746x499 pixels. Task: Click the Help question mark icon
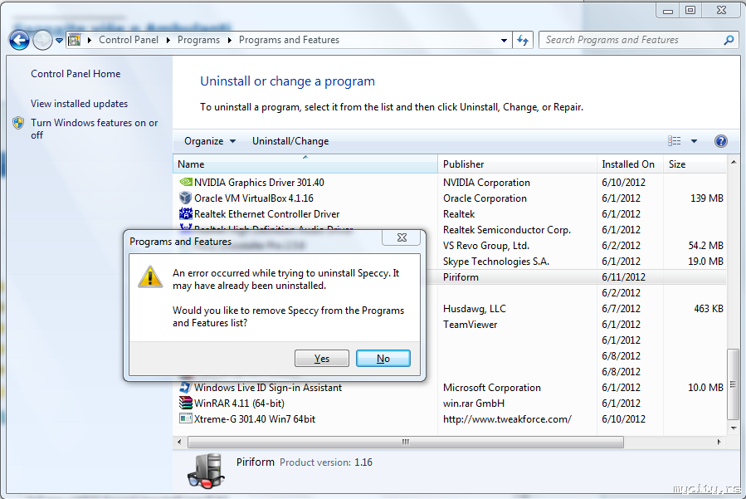721,141
